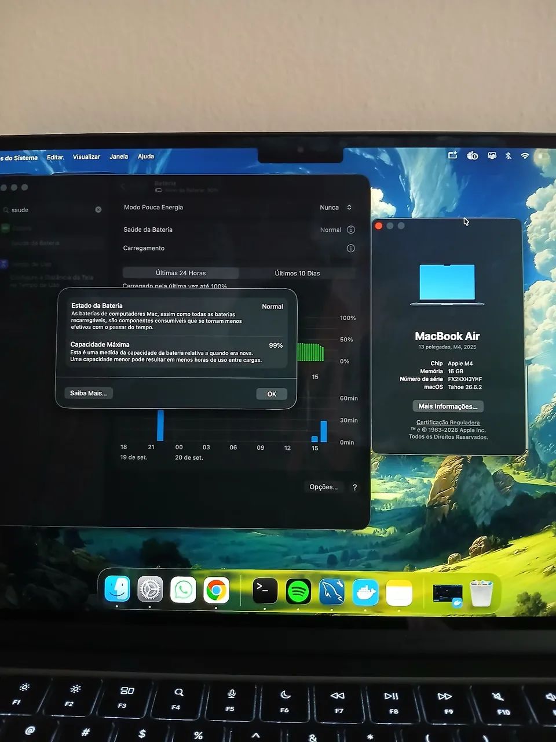Open the display mirroring menu bar icon
Image resolution: width=556 pixels, height=742 pixels.
[492, 155]
